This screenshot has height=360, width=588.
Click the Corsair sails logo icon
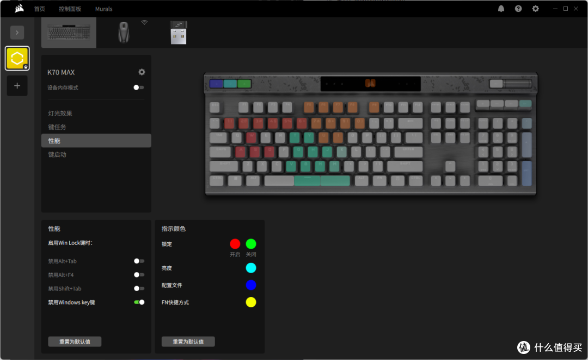point(19,8)
